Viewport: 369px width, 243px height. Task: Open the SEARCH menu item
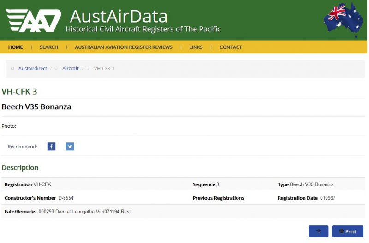point(49,47)
